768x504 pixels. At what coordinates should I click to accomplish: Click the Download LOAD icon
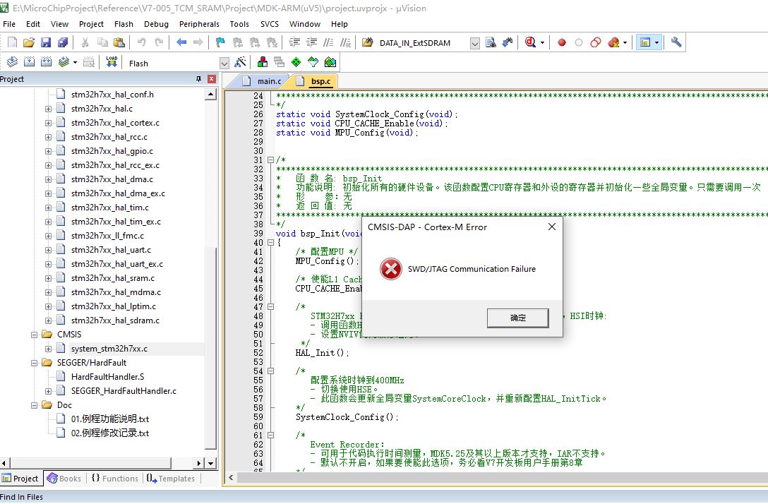coord(112,62)
